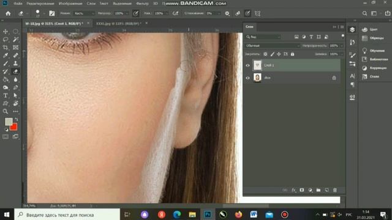Select the Eyedropper tool

(6, 56)
